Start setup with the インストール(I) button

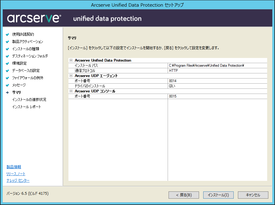(x=218, y=195)
